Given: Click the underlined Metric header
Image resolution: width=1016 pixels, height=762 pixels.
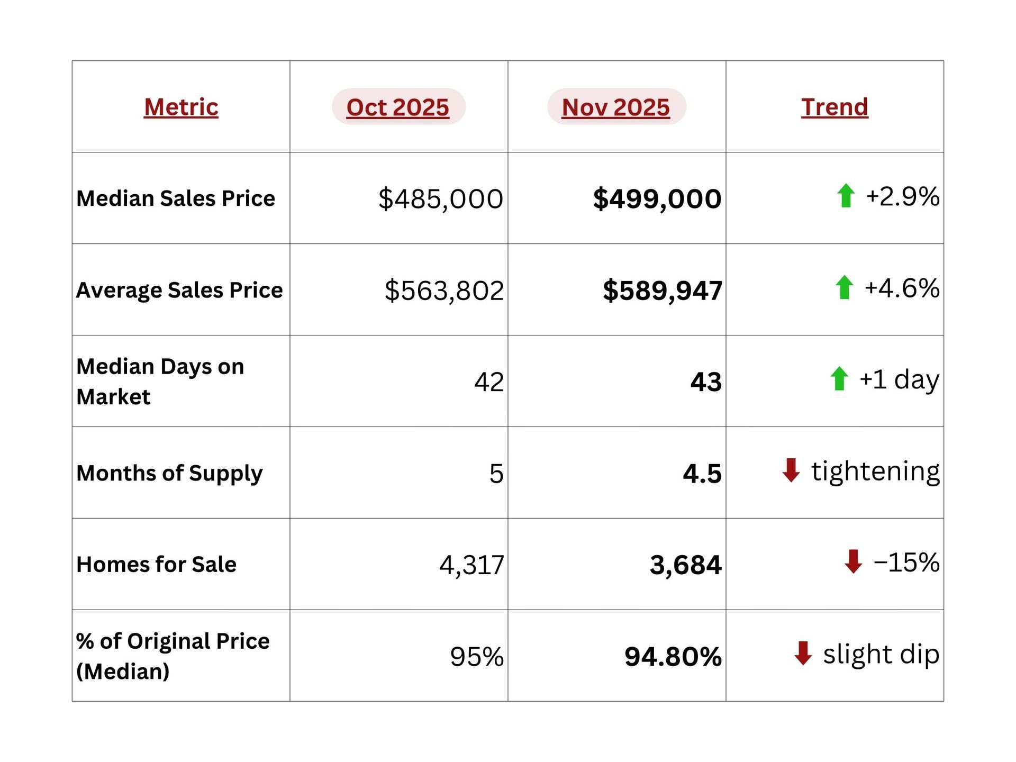Looking at the screenshot, I should 181,107.
